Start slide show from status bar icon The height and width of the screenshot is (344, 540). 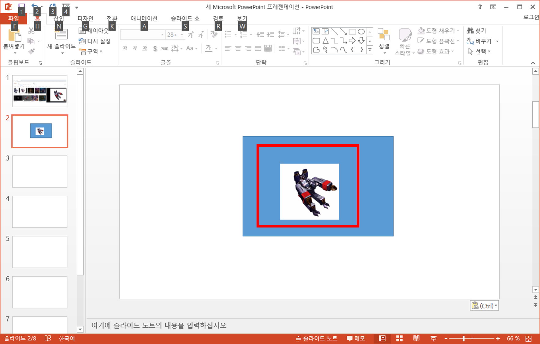coord(433,338)
